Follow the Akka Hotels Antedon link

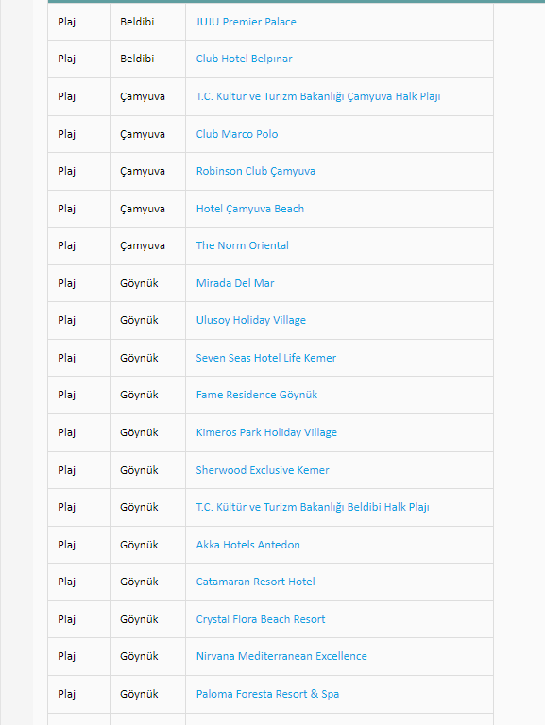pyautogui.click(x=248, y=545)
